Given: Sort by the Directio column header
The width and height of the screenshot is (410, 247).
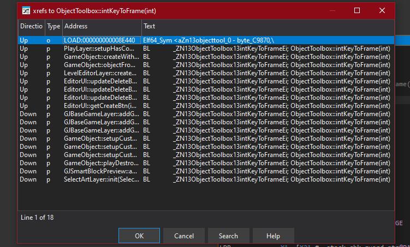Looking at the screenshot, I should (31, 26).
